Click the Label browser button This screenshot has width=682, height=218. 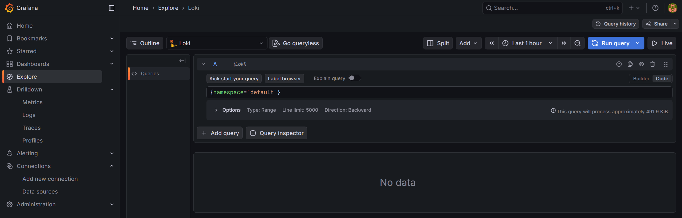284,79
